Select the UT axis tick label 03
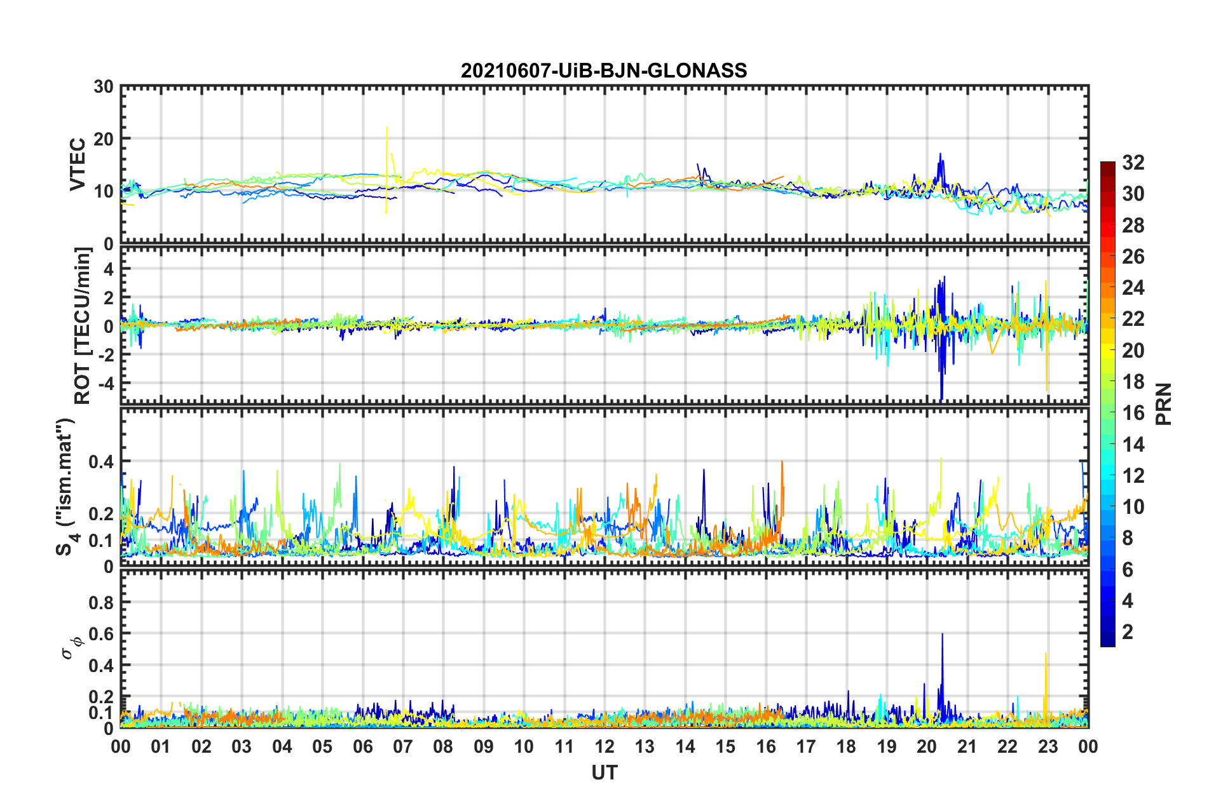Viewport: 1209px width, 808px height. pos(242,746)
